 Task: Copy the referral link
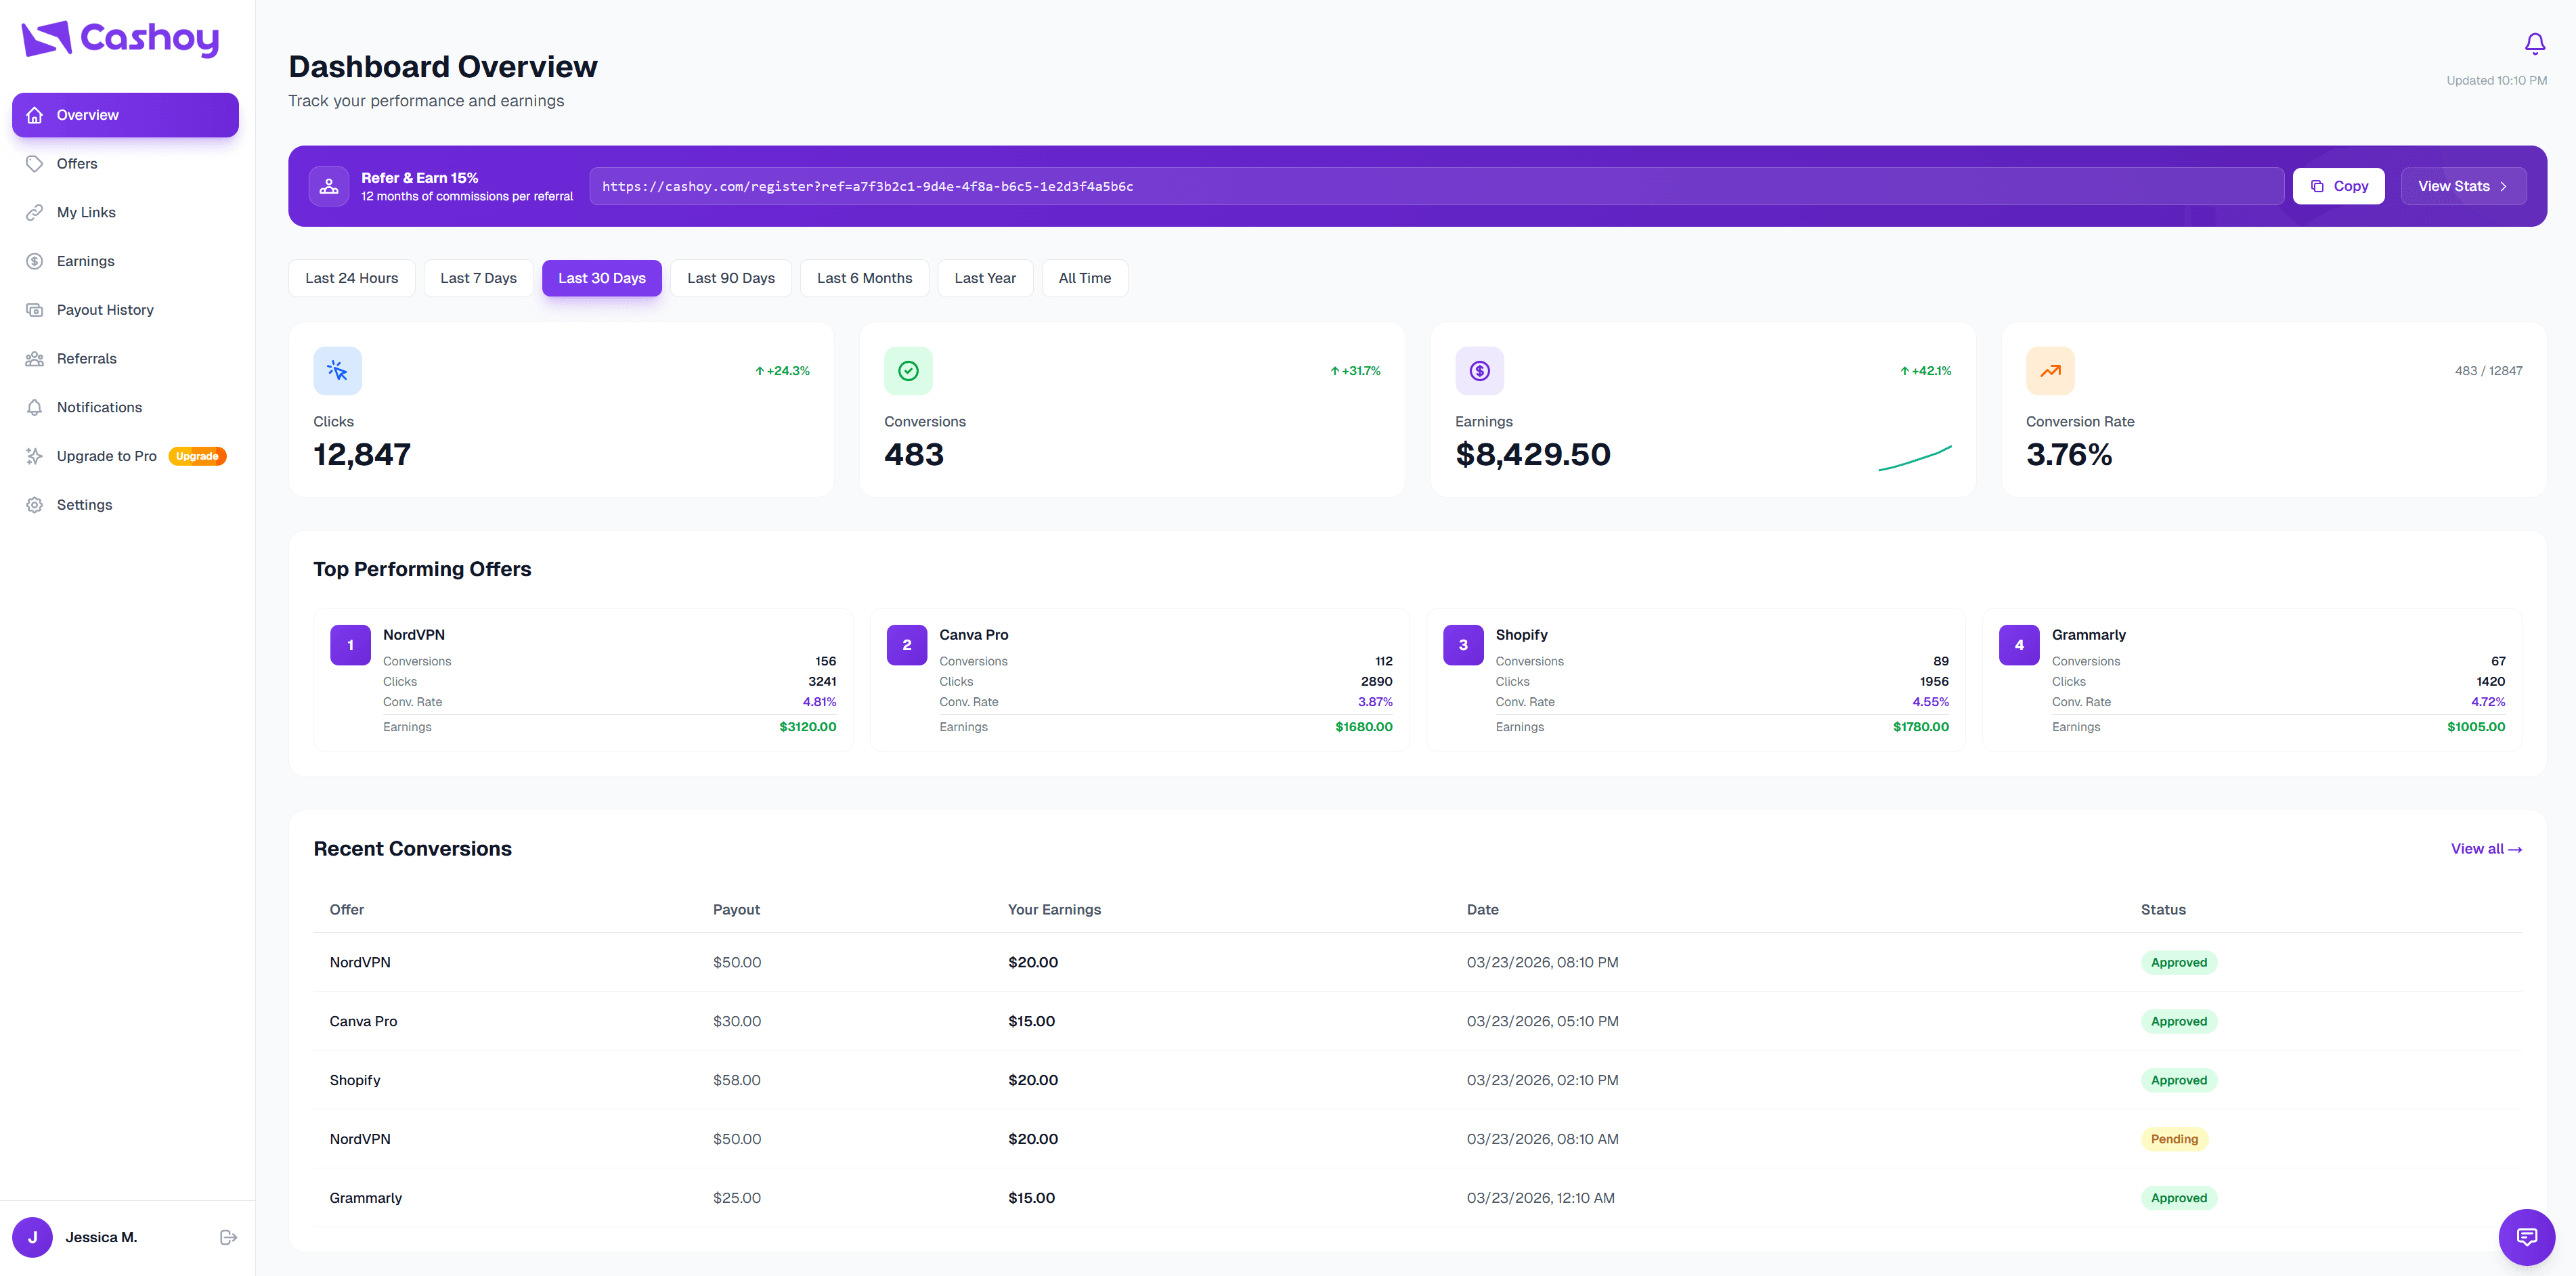pyautogui.click(x=2338, y=186)
